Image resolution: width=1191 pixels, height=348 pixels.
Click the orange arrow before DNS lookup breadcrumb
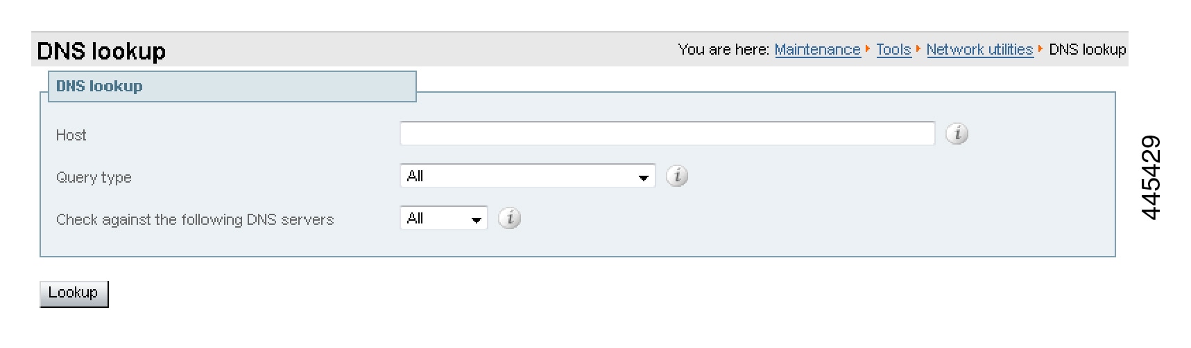pyautogui.click(x=1040, y=49)
